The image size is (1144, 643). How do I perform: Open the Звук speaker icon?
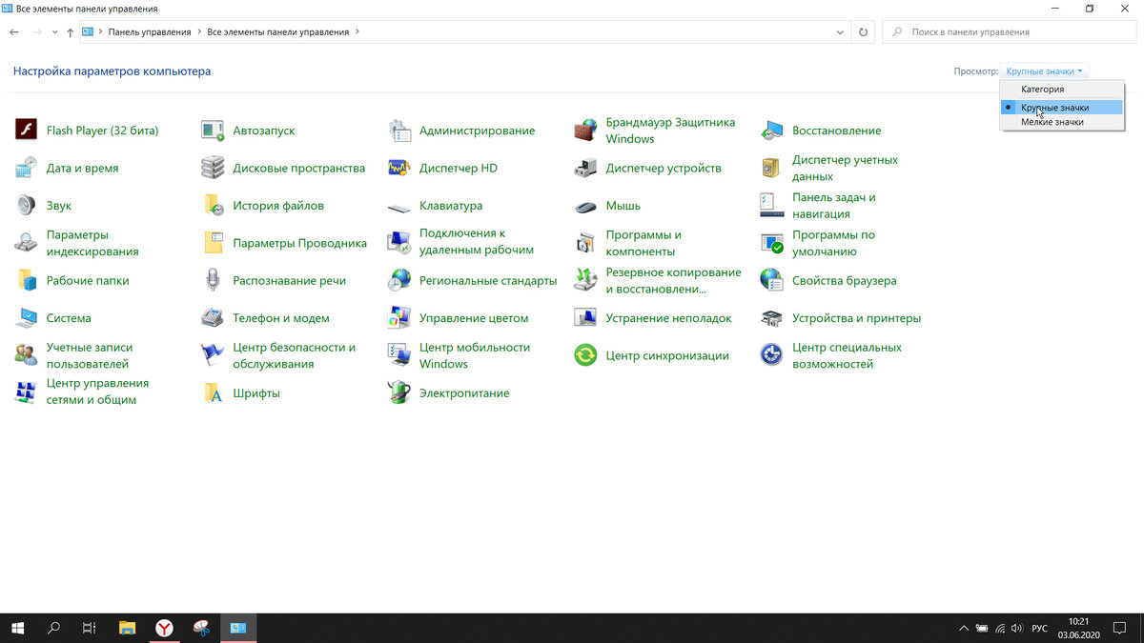pos(26,205)
